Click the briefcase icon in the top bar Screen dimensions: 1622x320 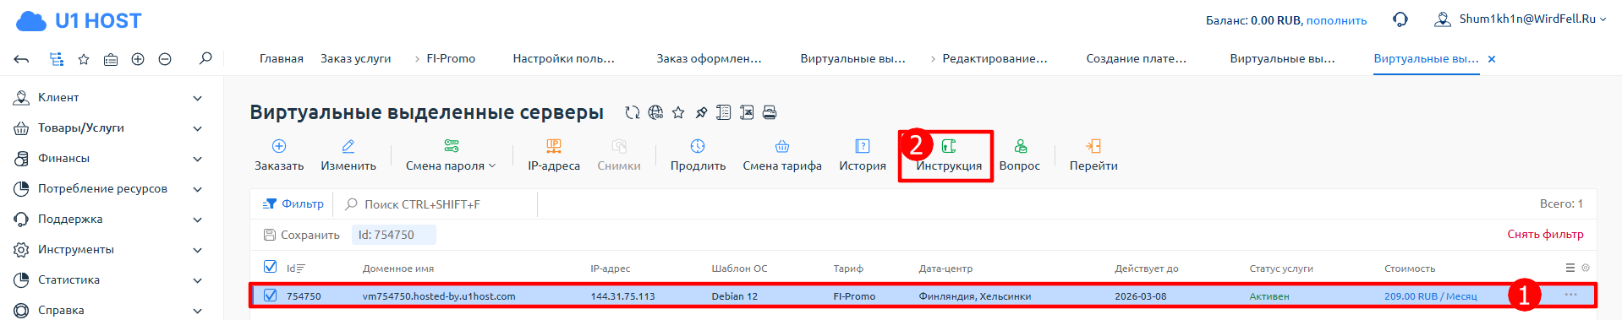[x=111, y=59]
